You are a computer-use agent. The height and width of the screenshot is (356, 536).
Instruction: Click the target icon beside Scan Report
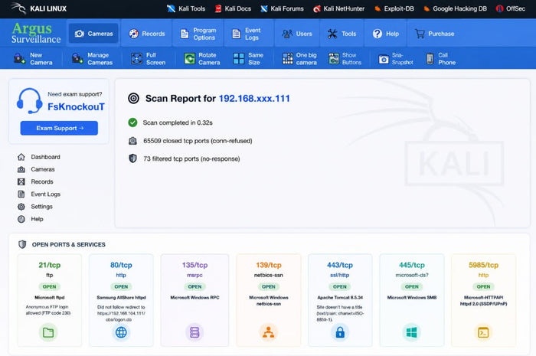[x=133, y=99]
